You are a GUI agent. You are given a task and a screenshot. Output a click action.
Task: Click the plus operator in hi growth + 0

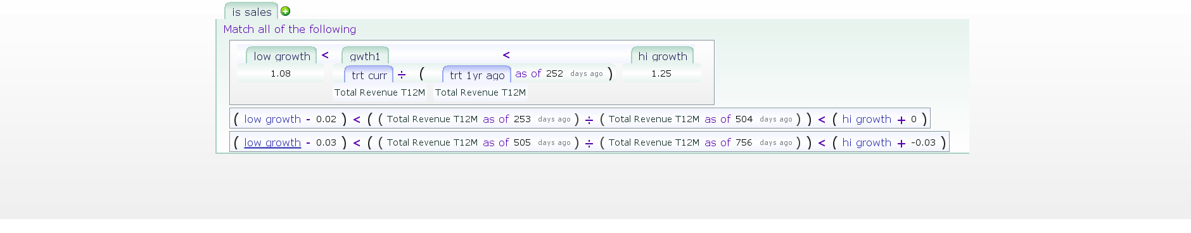pyautogui.click(x=901, y=120)
